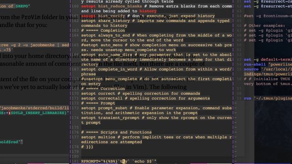The image size is (292, 164).
Task: Click the '/jacobmenke/stderred/build/li' path in the left pane
Action: 35,108
